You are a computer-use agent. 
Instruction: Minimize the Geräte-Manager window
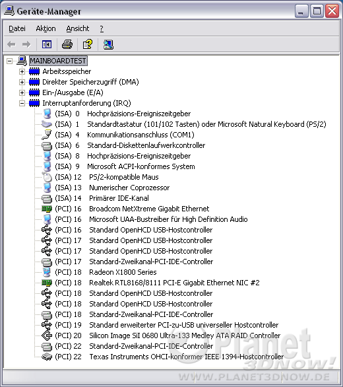tap(301, 11)
